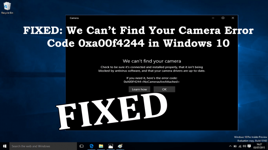Minimize the Camera window
Image resolution: width=268 pixels, height=150 pixels.
tap(213, 18)
